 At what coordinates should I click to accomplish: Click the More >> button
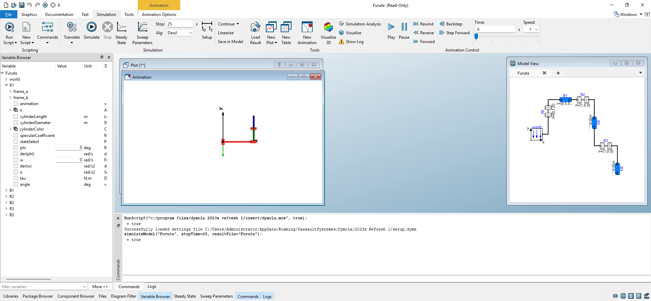(100, 287)
